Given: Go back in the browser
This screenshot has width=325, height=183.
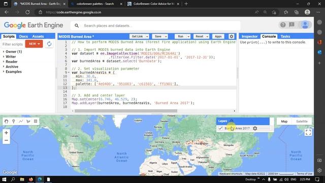Looking at the screenshot, I should pos(7,12).
